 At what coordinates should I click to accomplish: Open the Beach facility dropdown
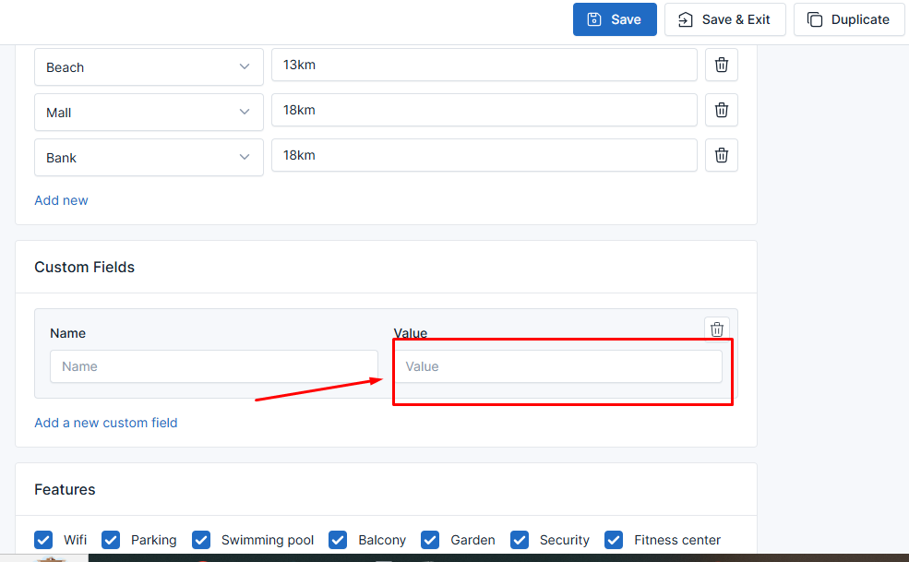tap(149, 67)
